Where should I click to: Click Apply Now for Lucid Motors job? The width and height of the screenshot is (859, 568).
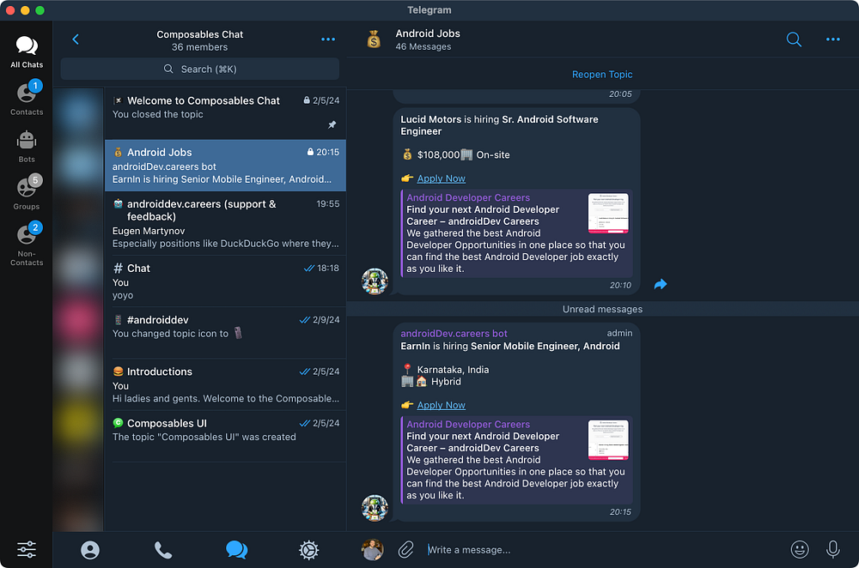coord(441,178)
